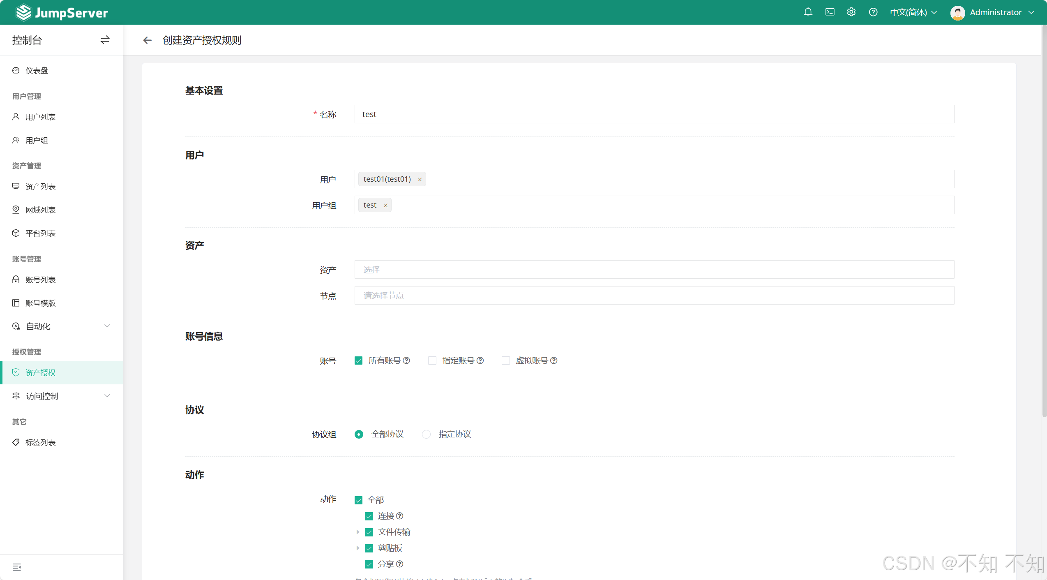Show help for the 所有账号 option
Viewport: 1047px width, 580px height.
(x=406, y=360)
